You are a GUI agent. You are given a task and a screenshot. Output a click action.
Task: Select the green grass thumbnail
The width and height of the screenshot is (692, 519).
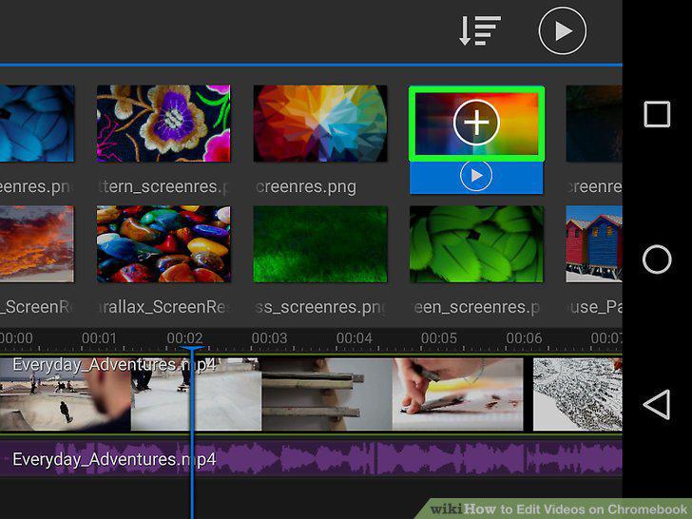[x=320, y=244]
